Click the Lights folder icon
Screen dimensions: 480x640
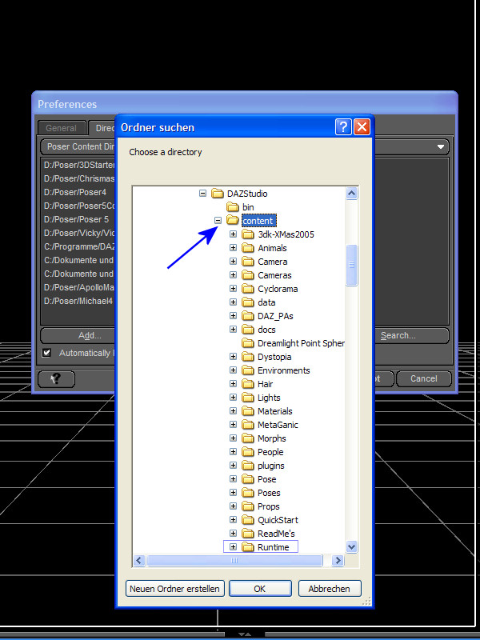(x=248, y=398)
